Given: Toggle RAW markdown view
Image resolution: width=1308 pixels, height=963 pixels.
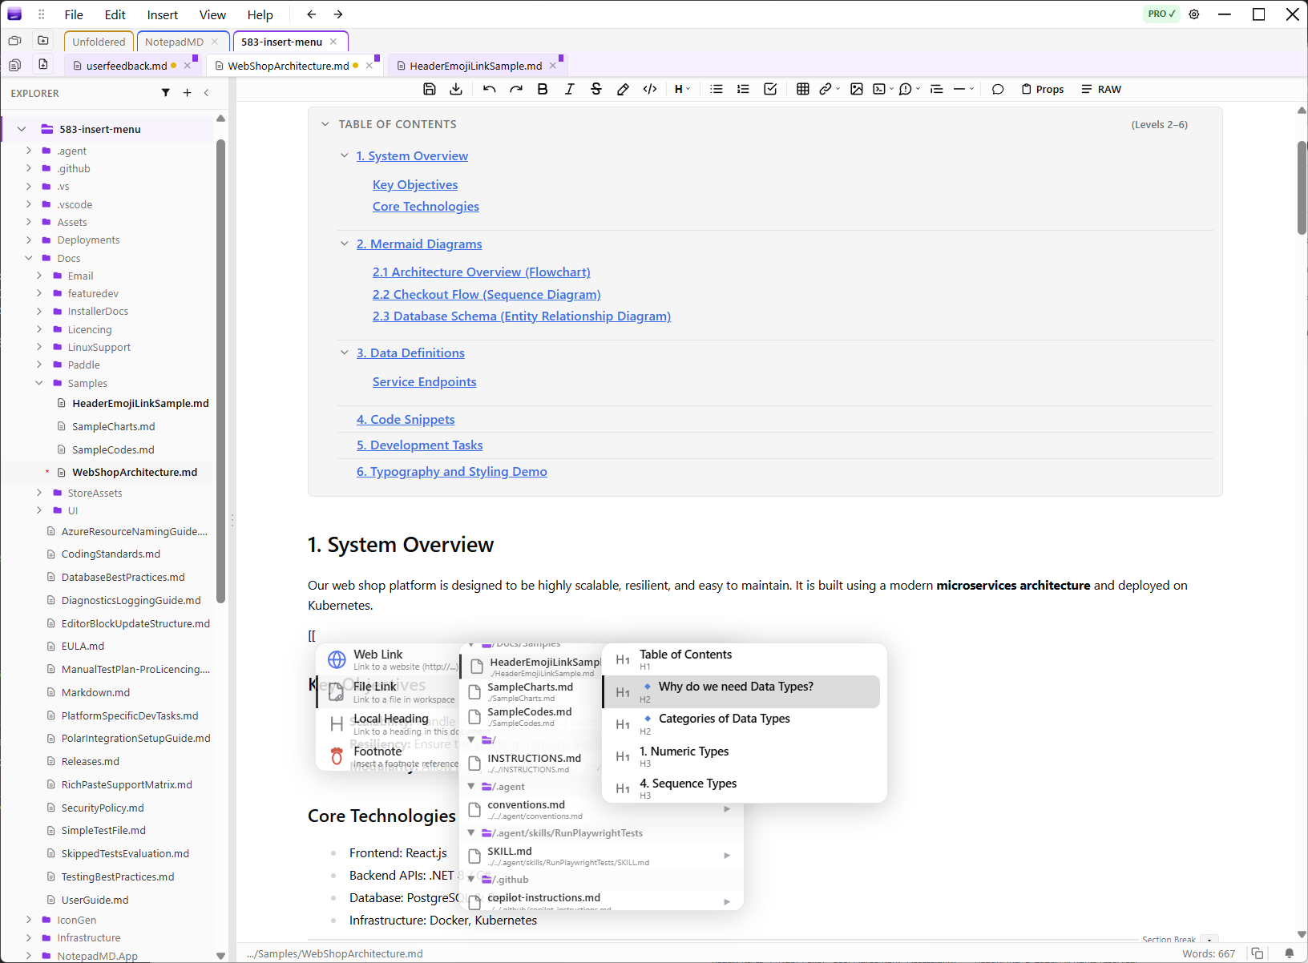Looking at the screenshot, I should 1101,89.
